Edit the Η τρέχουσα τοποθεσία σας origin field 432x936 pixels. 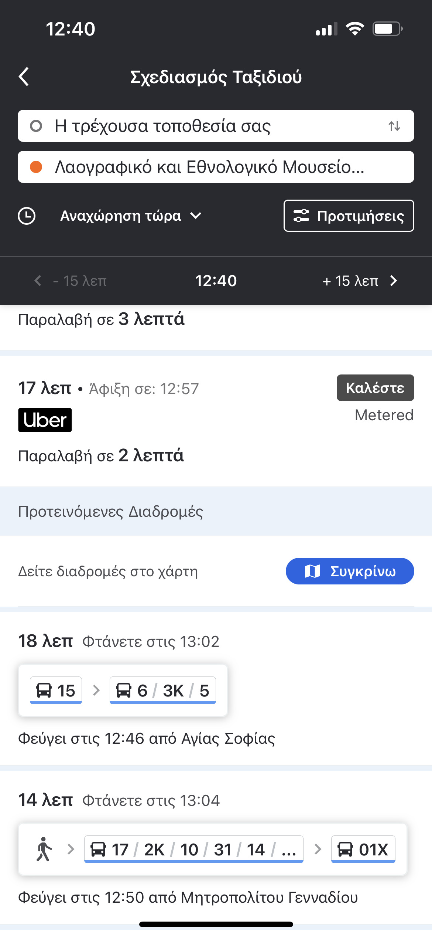(x=207, y=126)
